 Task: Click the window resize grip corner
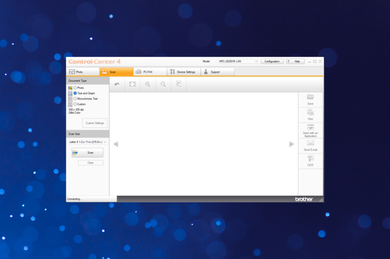(321, 200)
